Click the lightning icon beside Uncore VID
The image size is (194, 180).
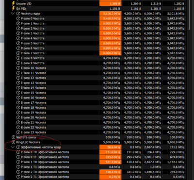pyautogui.click(x=14, y=3)
